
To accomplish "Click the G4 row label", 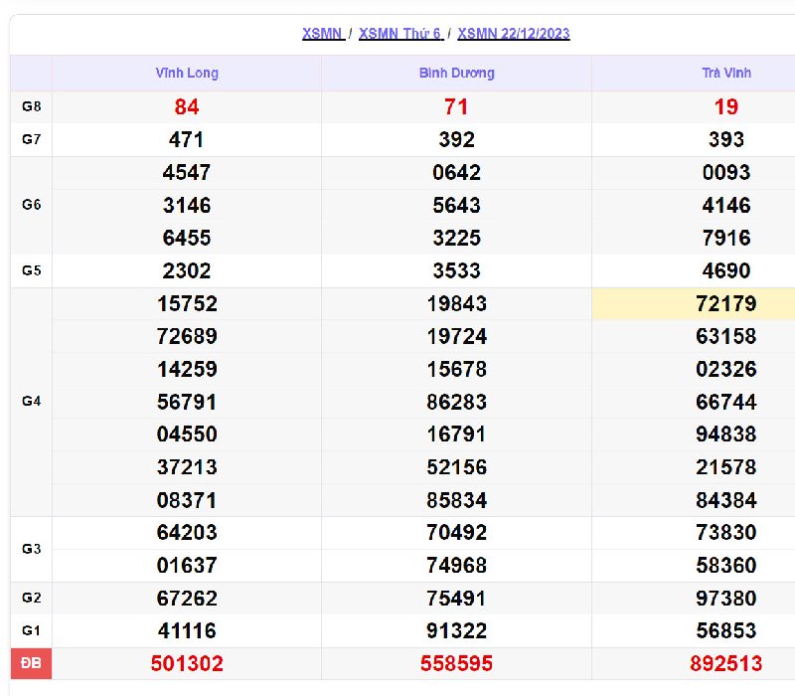I will [31, 402].
